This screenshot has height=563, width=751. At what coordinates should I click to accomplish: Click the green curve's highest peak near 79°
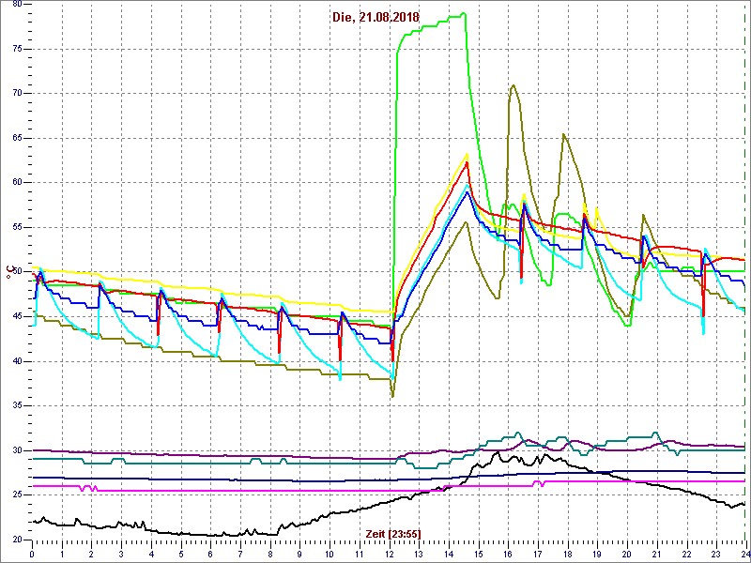point(463,14)
